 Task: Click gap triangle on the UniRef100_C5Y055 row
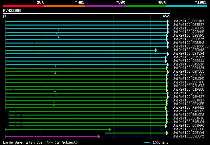coord(54,105)
